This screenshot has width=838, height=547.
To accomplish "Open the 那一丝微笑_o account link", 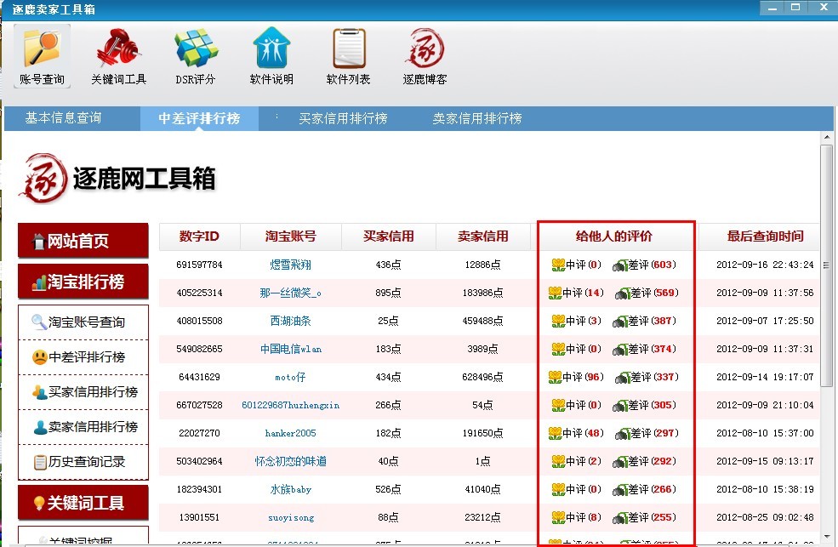I will (291, 293).
